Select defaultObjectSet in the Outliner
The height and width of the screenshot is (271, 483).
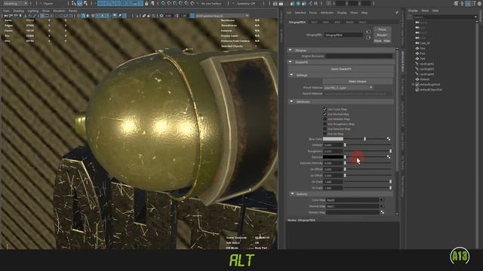(x=431, y=90)
